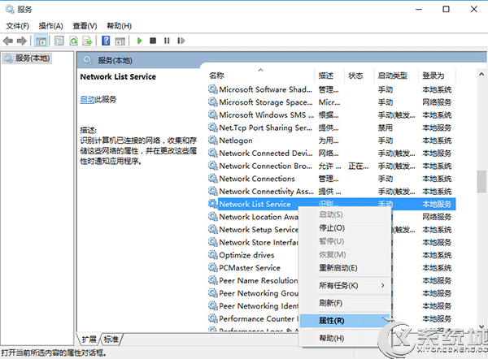488x359 pixels.
Task: Minimize the 服务 window
Action: pos(419,9)
